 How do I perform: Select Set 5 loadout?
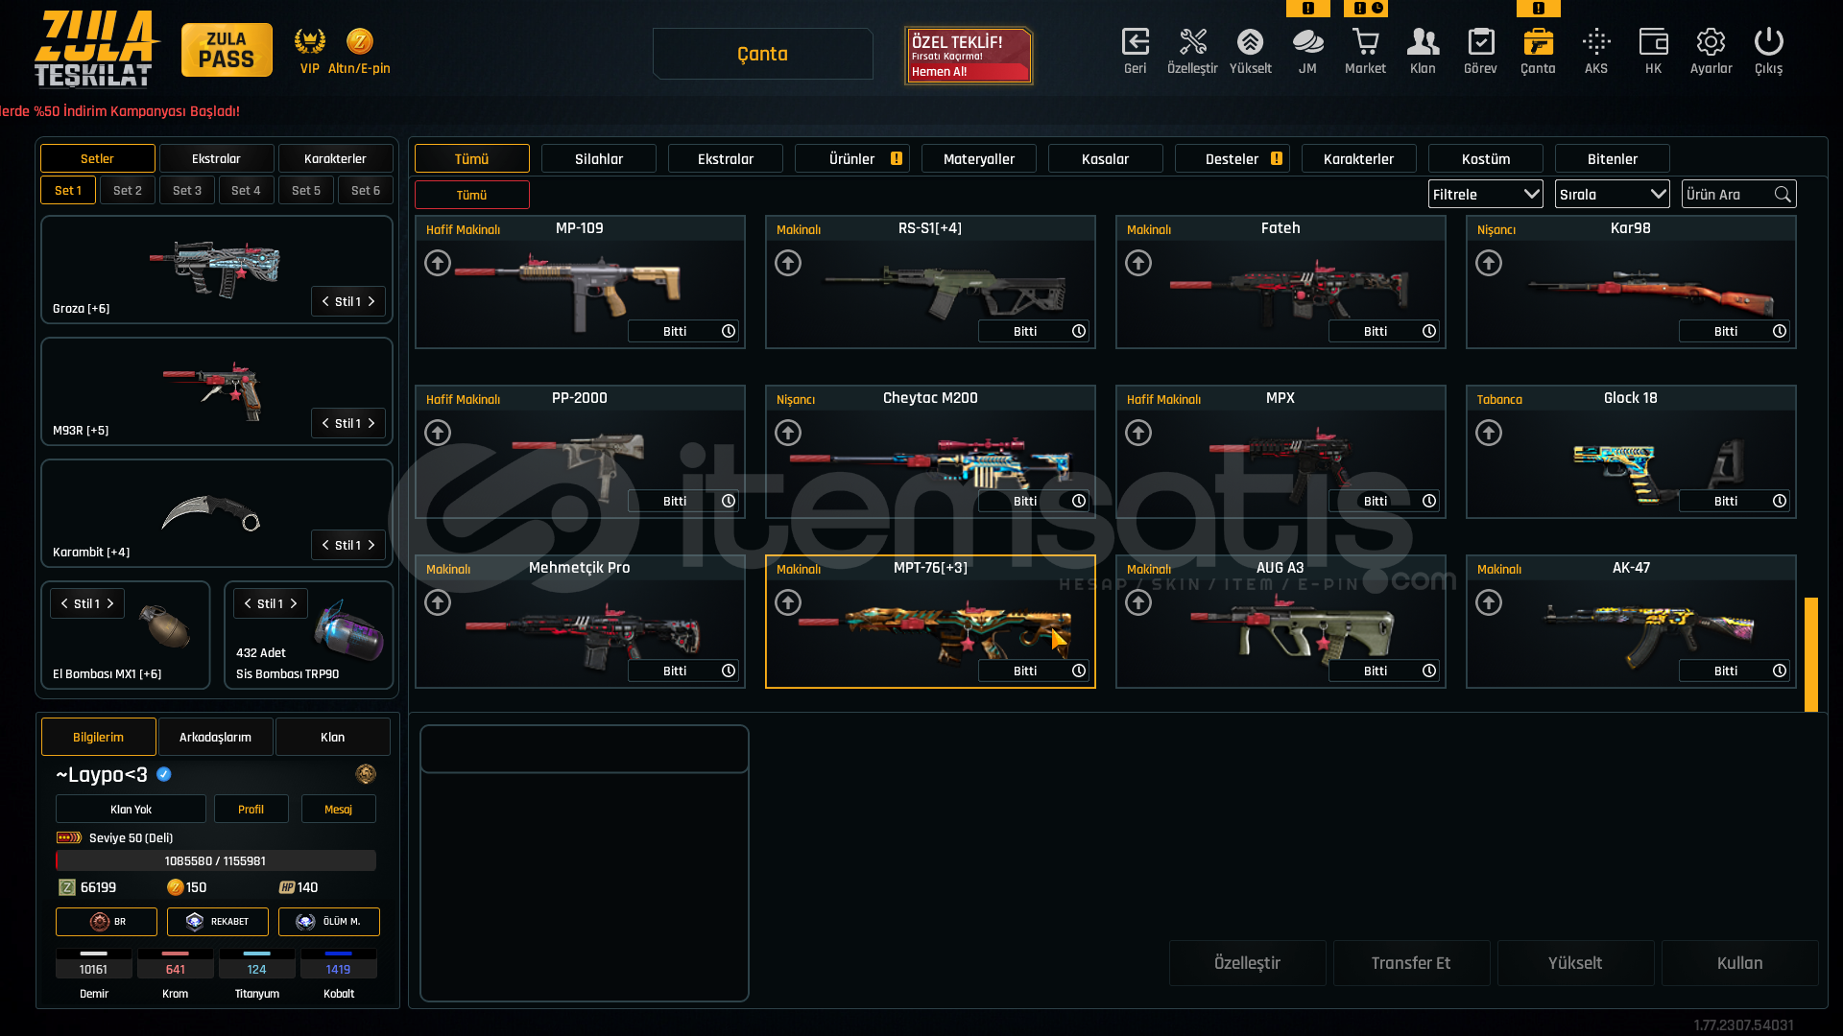(306, 190)
